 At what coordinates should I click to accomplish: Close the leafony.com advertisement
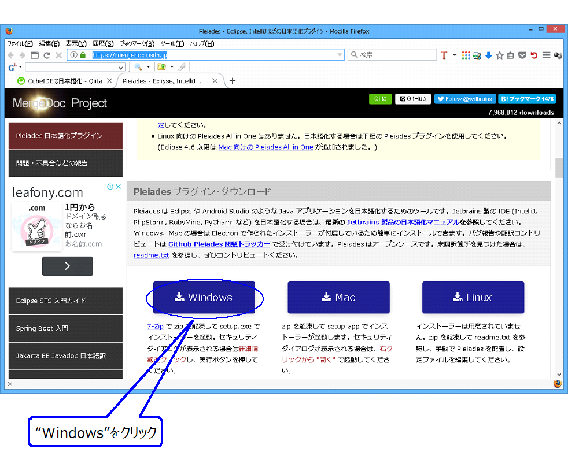pos(120,186)
